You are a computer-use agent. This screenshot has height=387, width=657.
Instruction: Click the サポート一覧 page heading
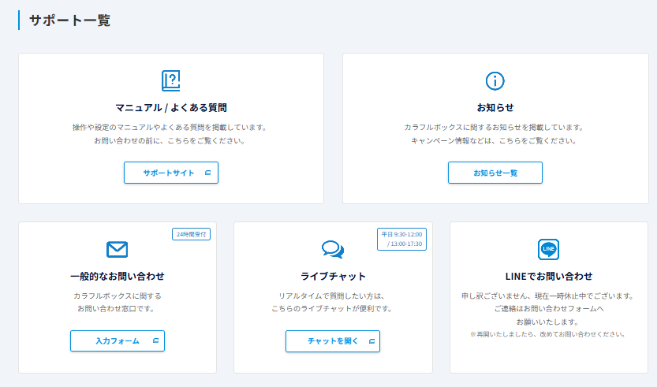(69, 21)
